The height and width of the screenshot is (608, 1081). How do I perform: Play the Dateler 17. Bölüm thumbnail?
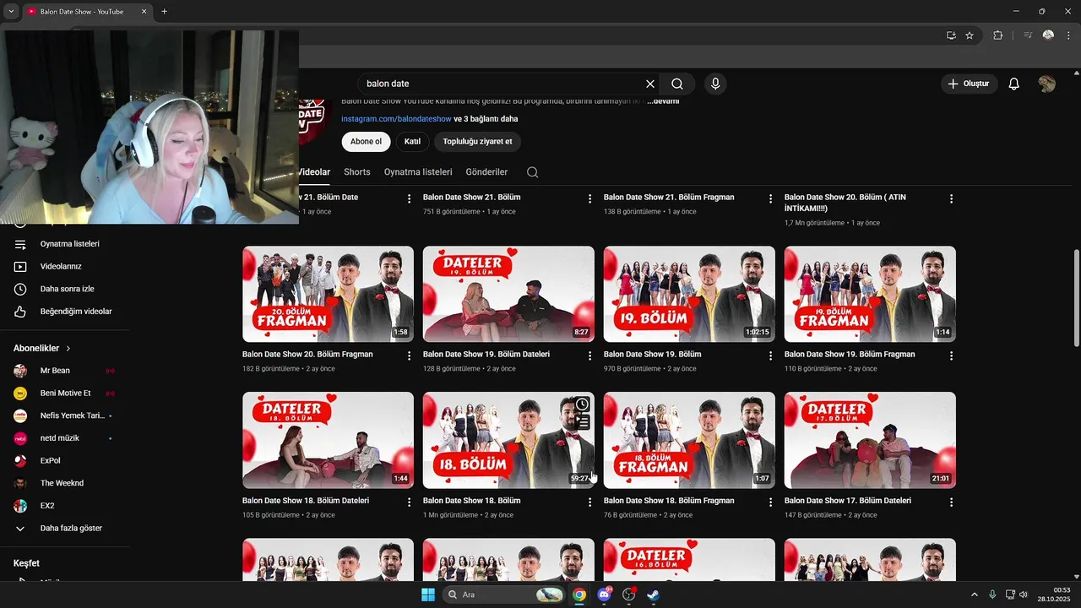pyautogui.click(x=870, y=440)
